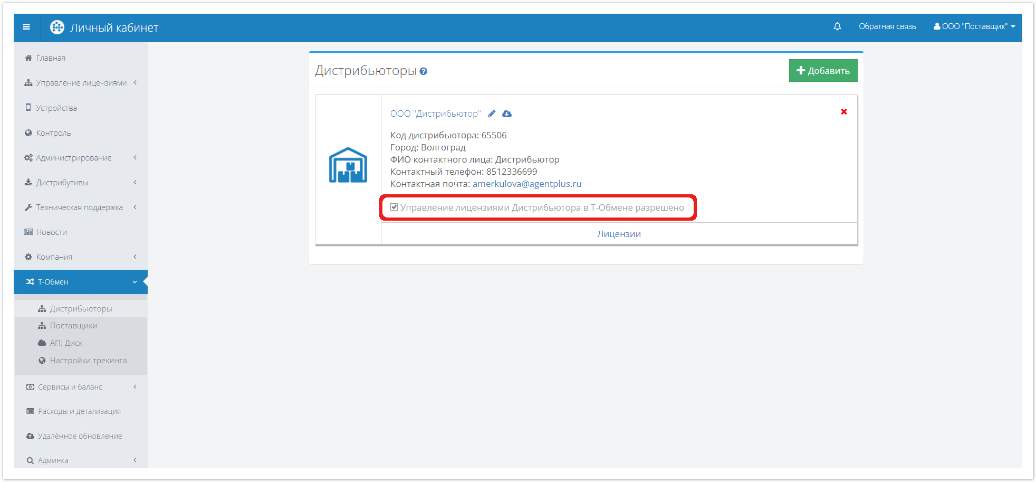Click the pencil edit icon beside ООО "Дистрибьютор"

click(x=492, y=114)
